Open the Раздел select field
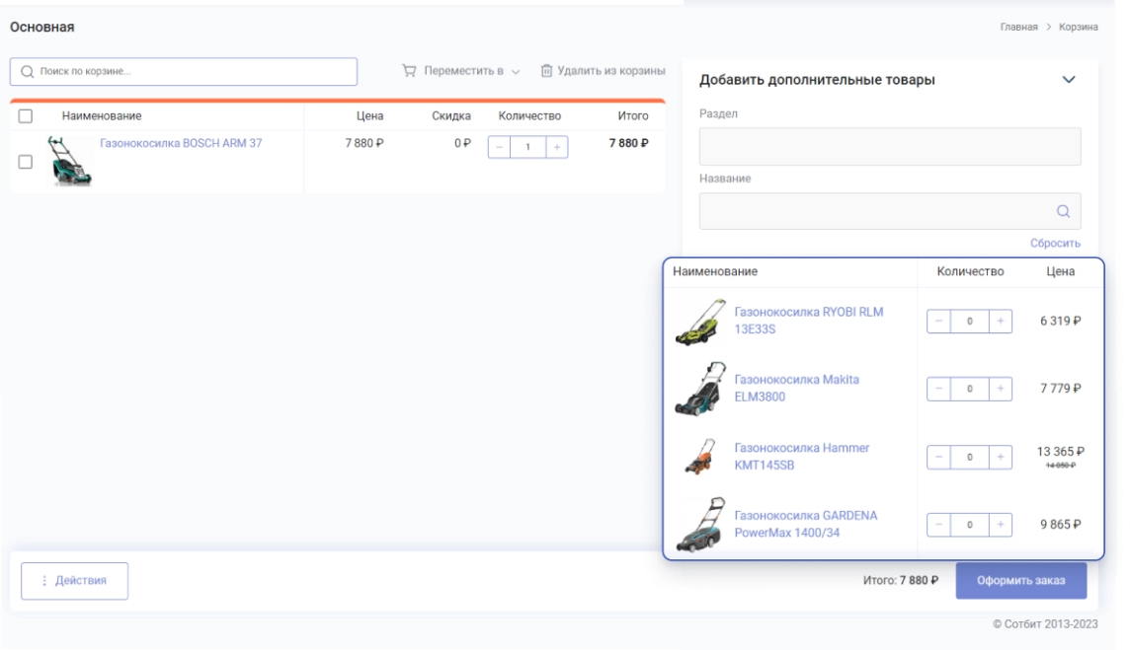The height and width of the screenshot is (650, 1130). click(890, 146)
